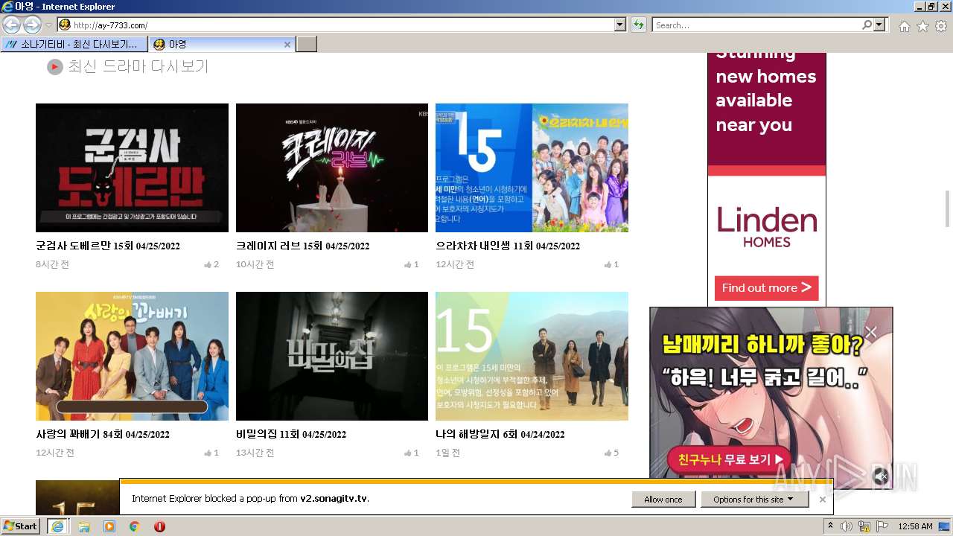The image size is (953, 536).
Task: Click the browser Back arrow button
Action: pyautogui.click(x=12, y=25)
